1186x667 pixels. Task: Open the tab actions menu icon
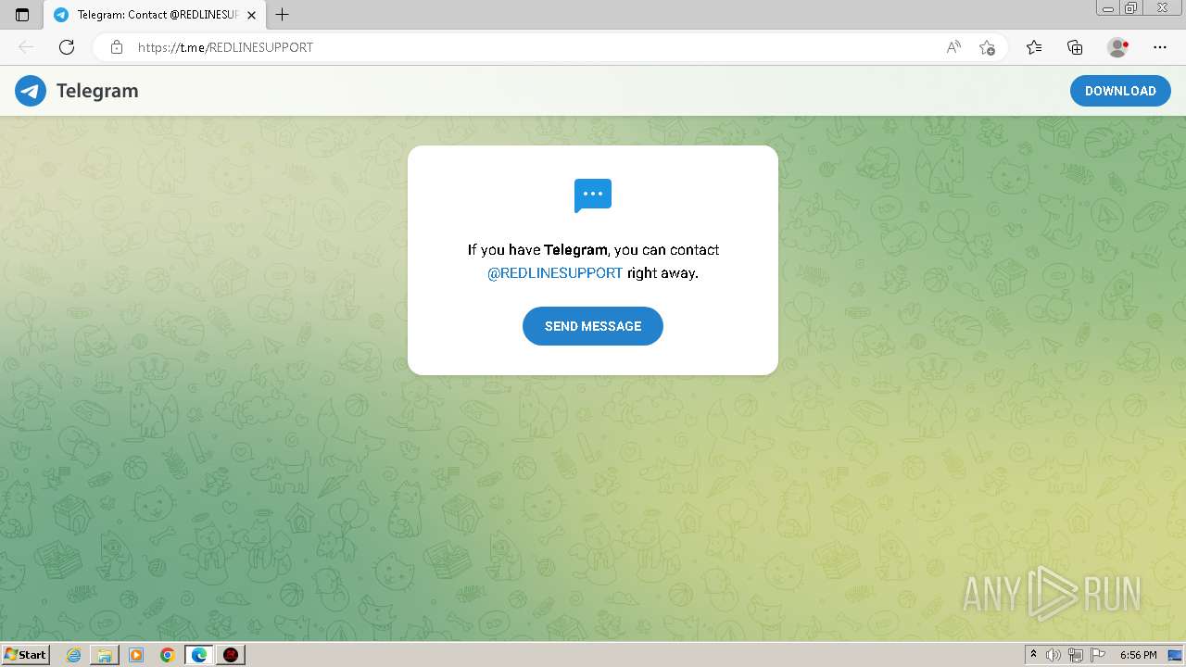22,15
